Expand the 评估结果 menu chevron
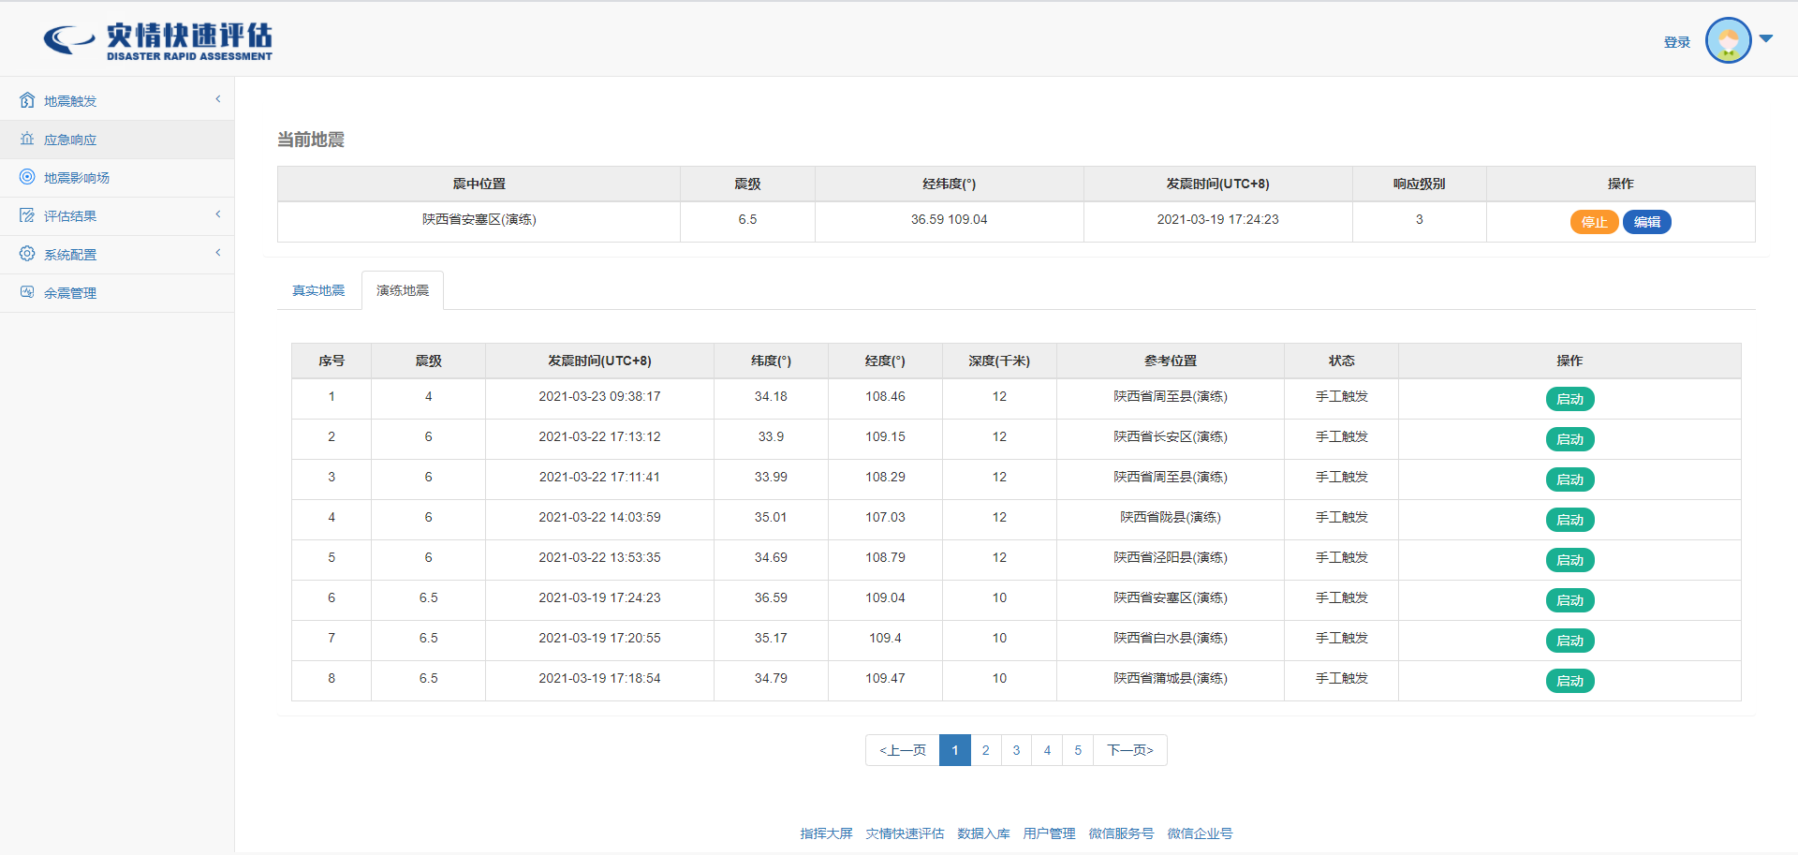This screenshot has height=855, width=1798. [218, 214]
